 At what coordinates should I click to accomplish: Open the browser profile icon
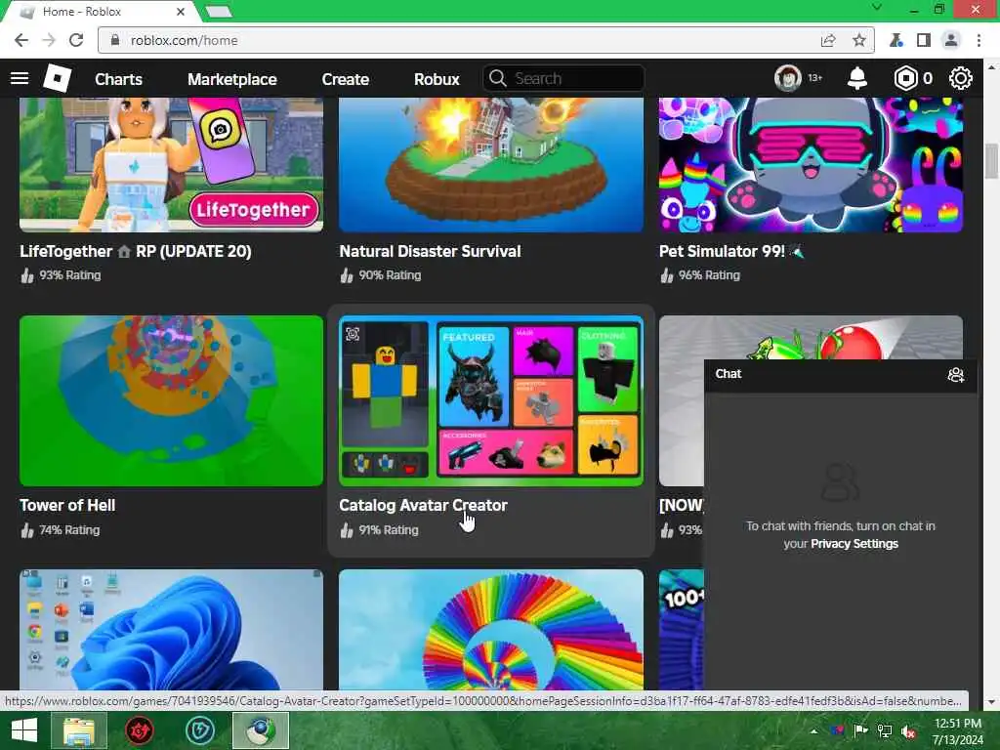[x=951, y=40]
